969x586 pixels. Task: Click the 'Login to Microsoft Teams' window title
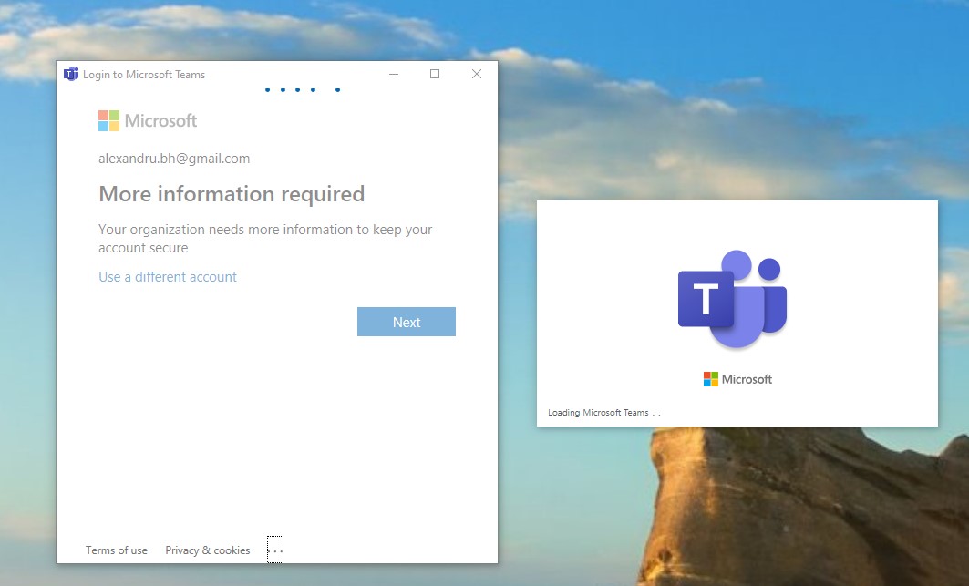pos(144,74)
